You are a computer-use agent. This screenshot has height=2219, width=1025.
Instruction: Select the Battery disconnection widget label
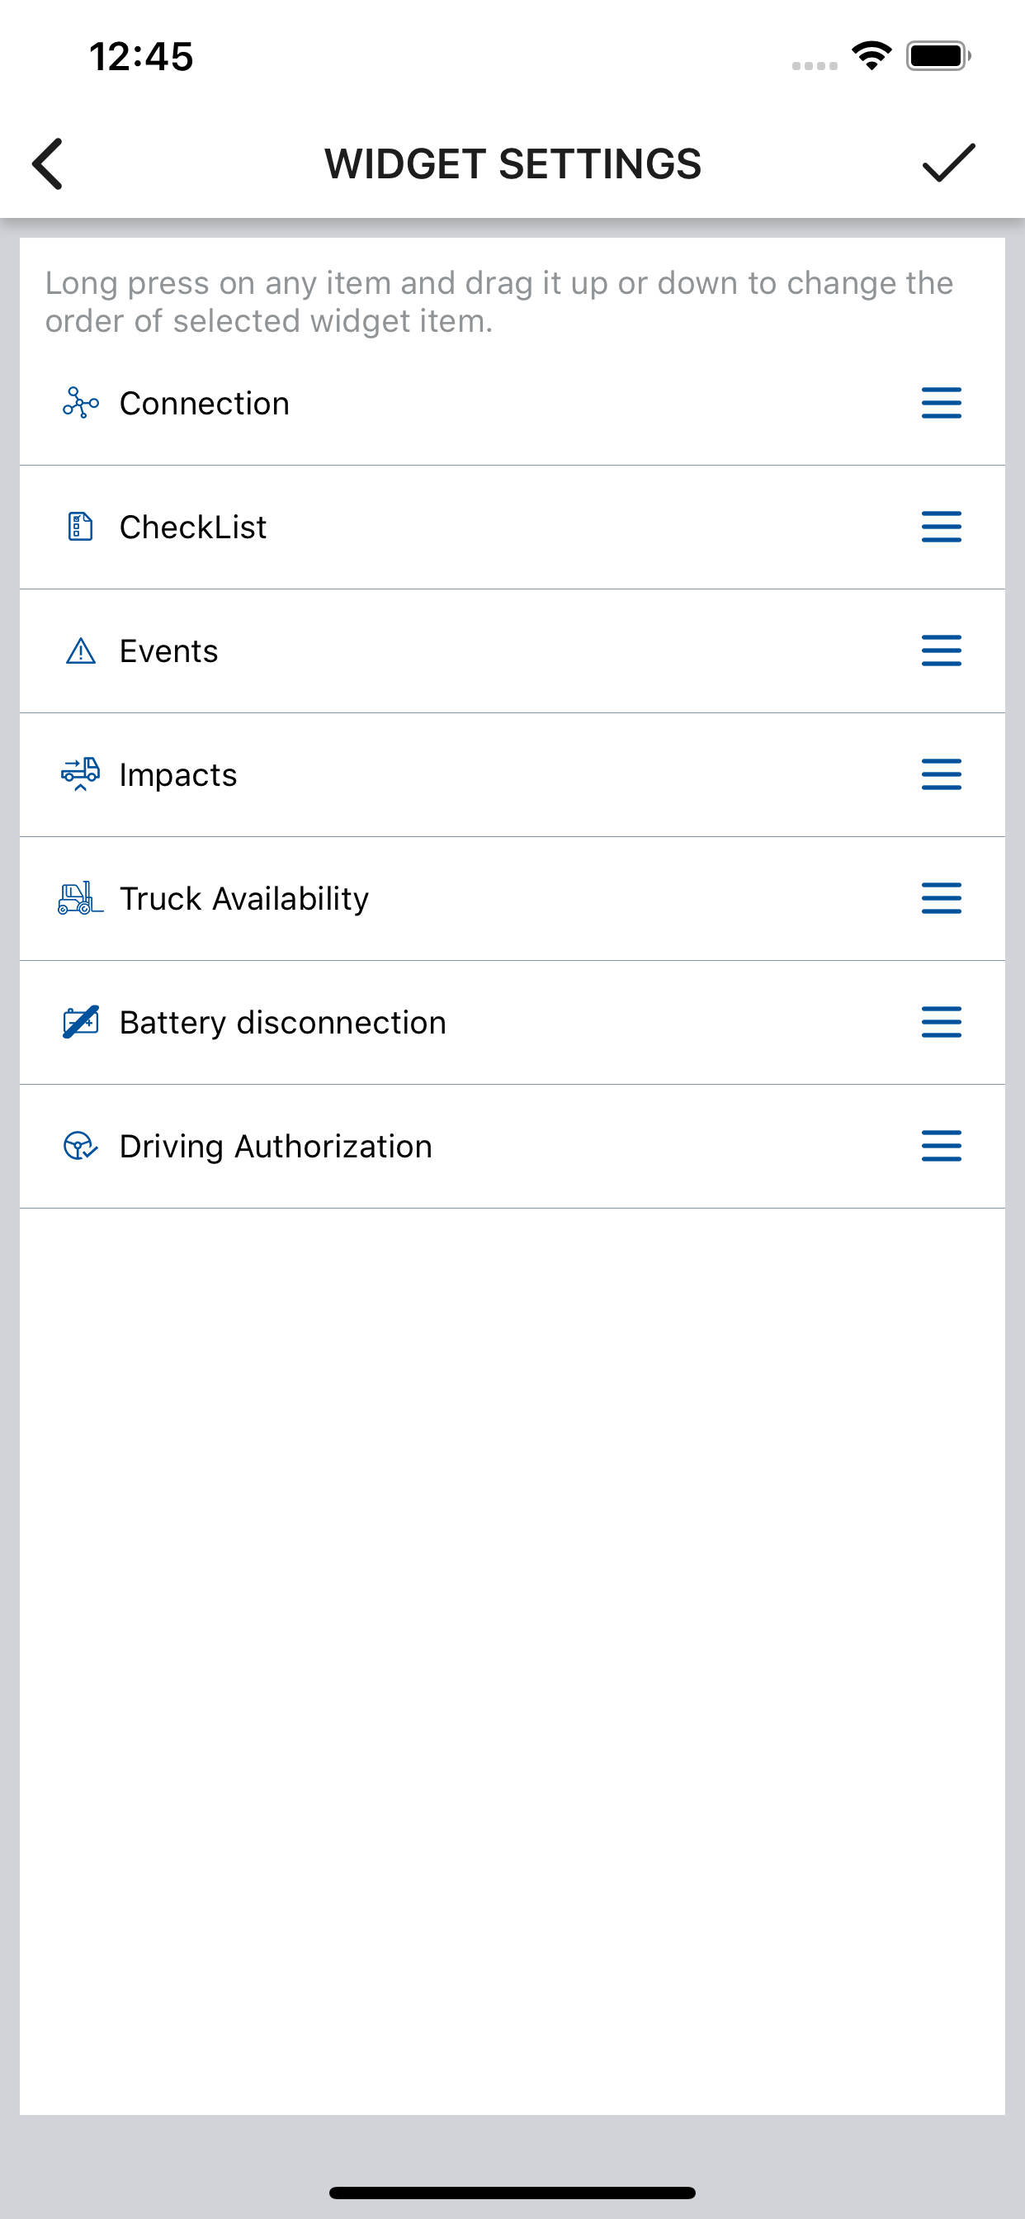point(282,1023)
